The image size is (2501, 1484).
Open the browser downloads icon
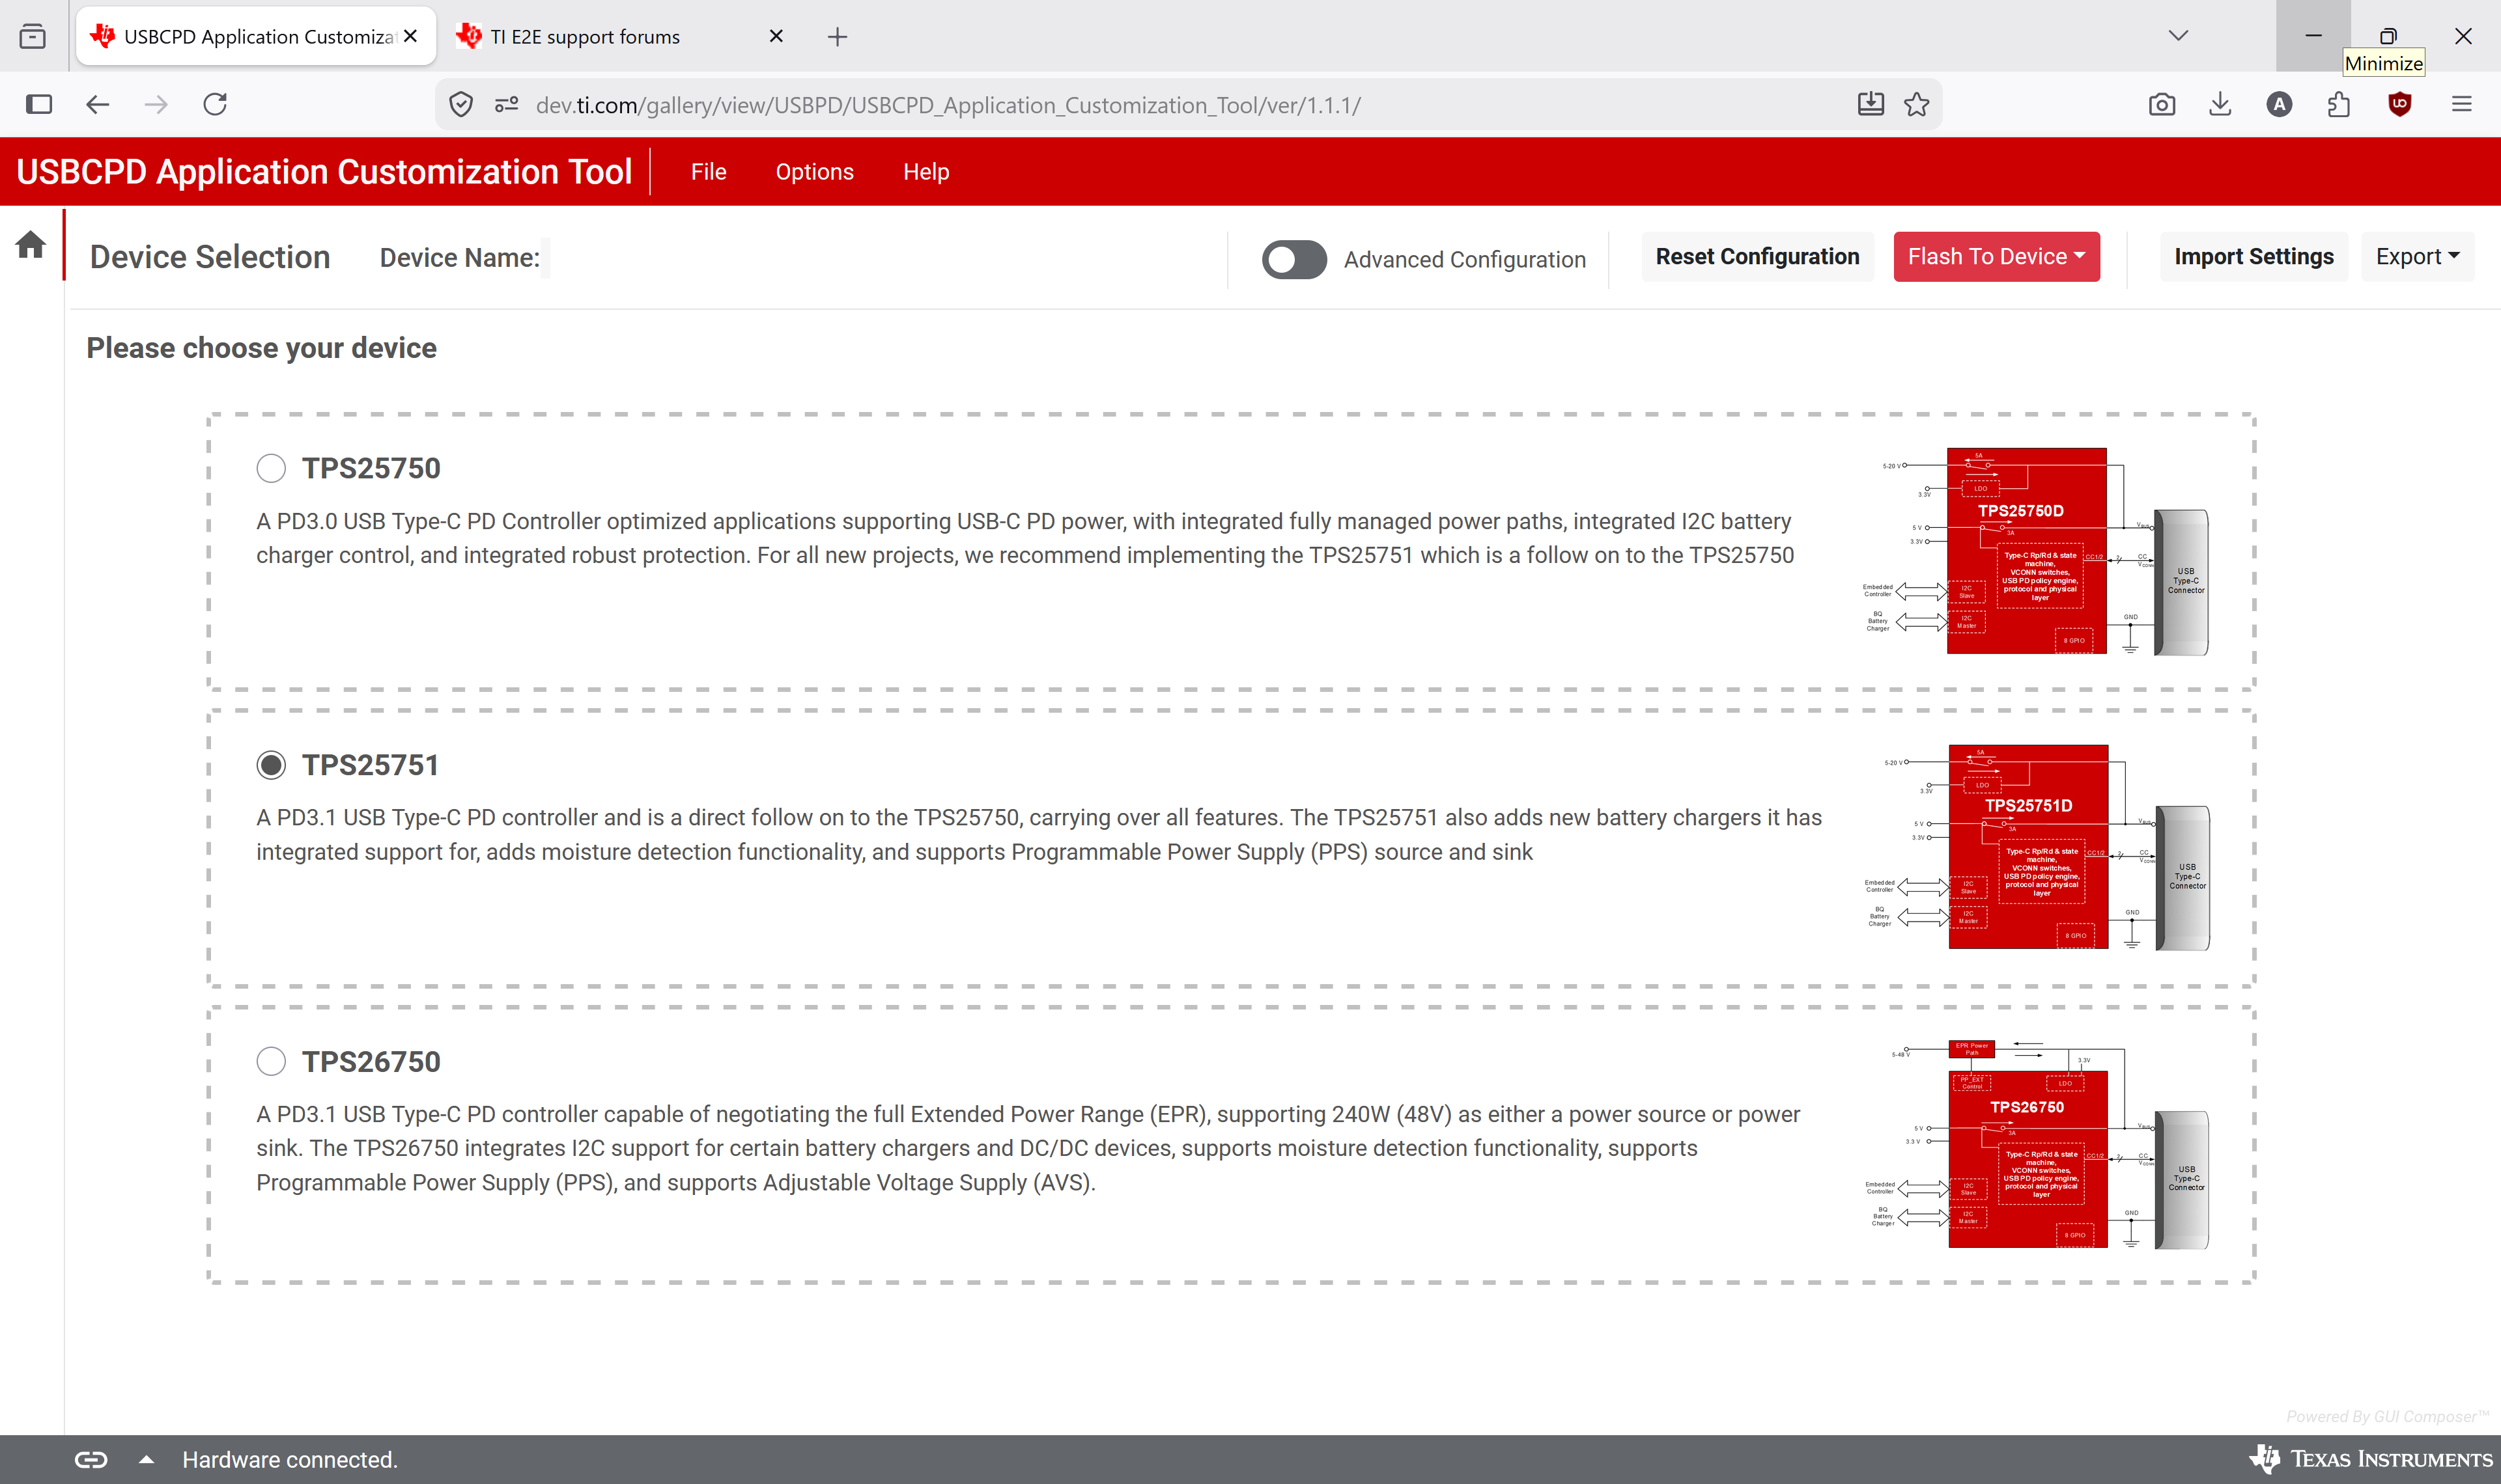2221,104
